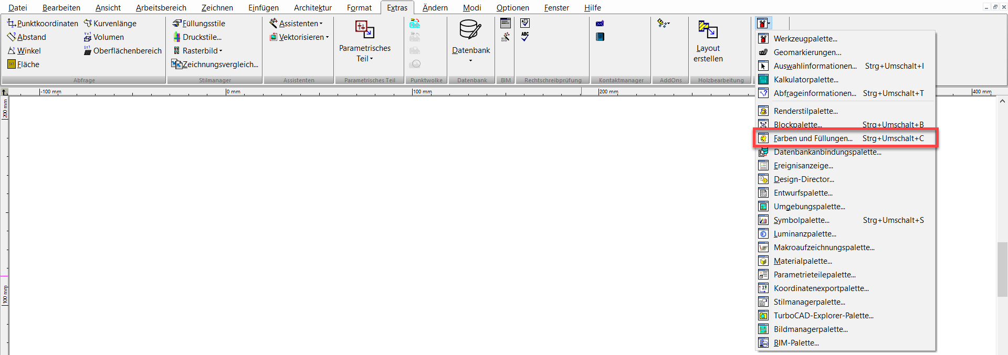Select the Punktkoordinaten query tool
Image resolution: width=1008 pixels, height=355 pixels.
[x=43, y=24]
